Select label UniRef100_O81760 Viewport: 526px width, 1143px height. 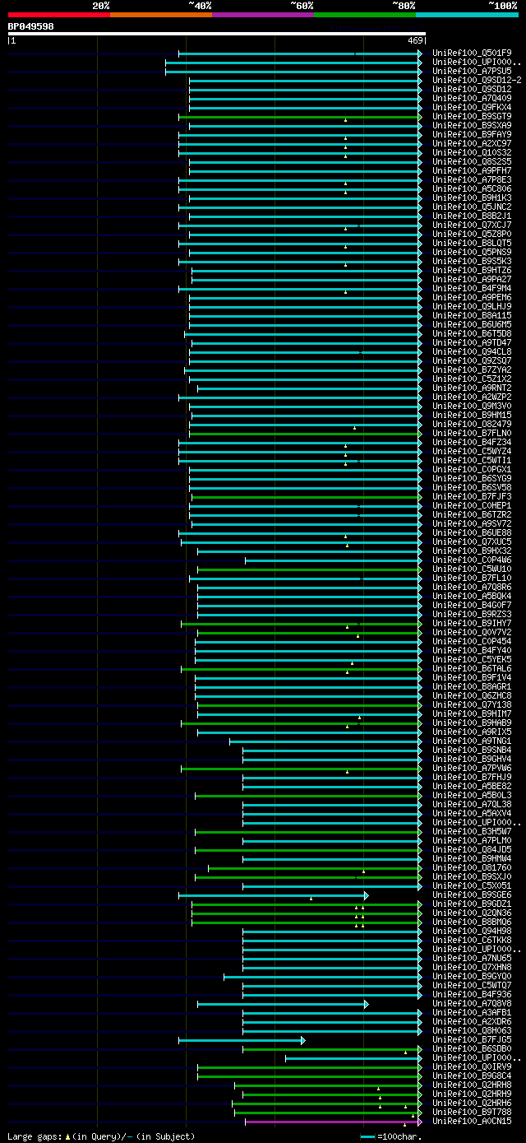(472, 867)
